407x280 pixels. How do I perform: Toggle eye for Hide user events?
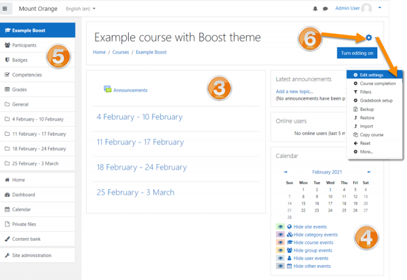tap(280, 258)
